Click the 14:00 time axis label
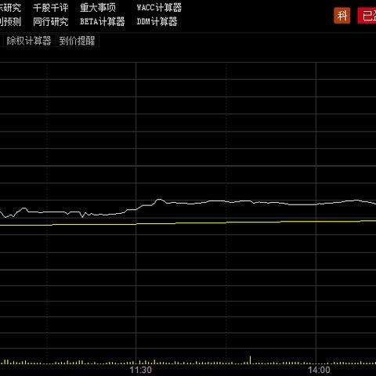Image resolution: width=376 pixels, height=376 pixels. (x=319, y=370)
